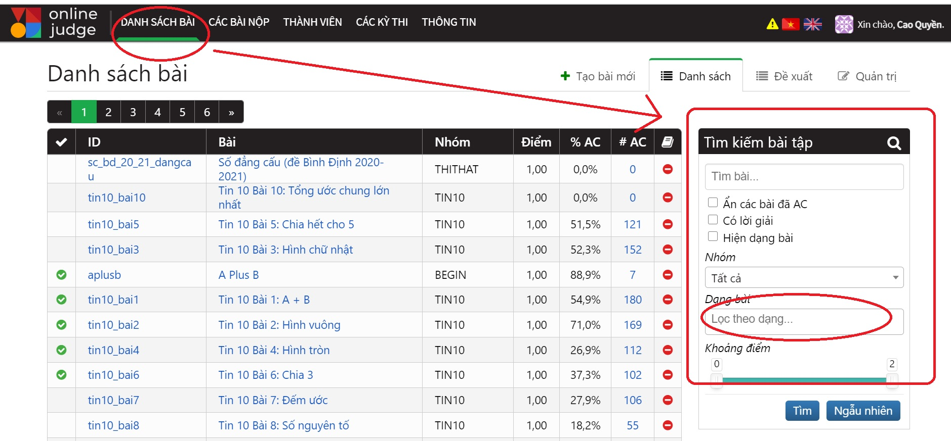Click the red minus icon for tin10_bai5
This screenshot has width=951, height=441.
click(x=668, y=224)
